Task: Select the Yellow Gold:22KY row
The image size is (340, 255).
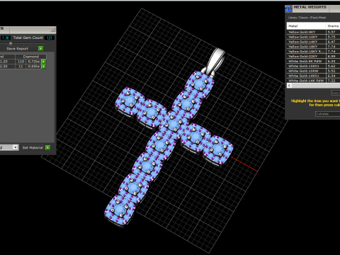Action: (313, 56)
